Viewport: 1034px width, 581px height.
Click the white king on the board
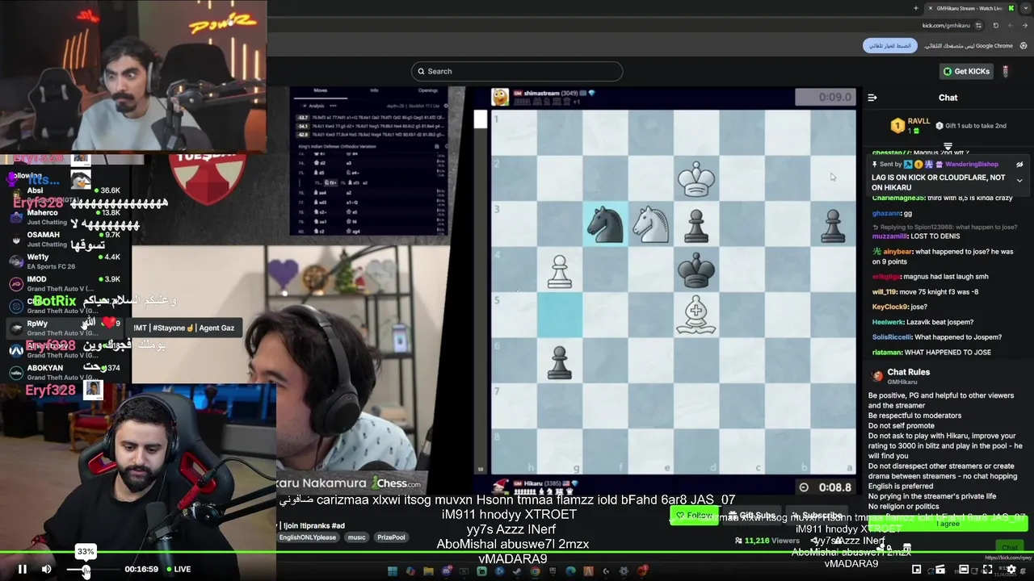coord(696,178)
